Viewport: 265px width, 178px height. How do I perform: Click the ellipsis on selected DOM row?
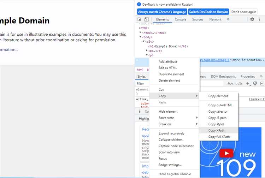137,60
